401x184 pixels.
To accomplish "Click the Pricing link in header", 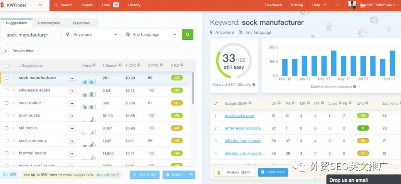I will (297, 5).
